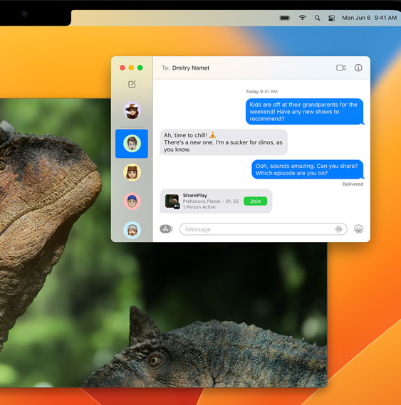
Task: Join the SharePlay session
Action: click(x=255, y=201)
